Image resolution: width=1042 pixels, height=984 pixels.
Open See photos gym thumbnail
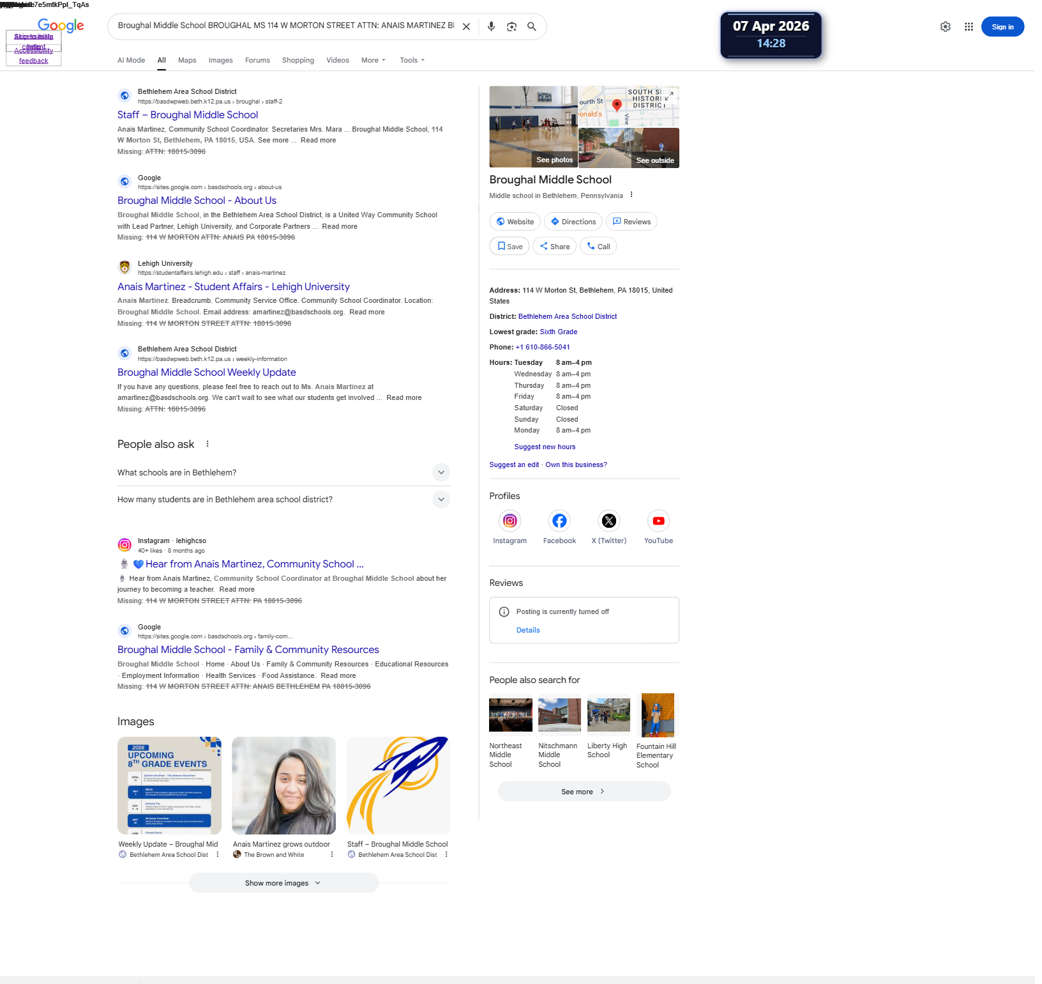tap(534, 127)
